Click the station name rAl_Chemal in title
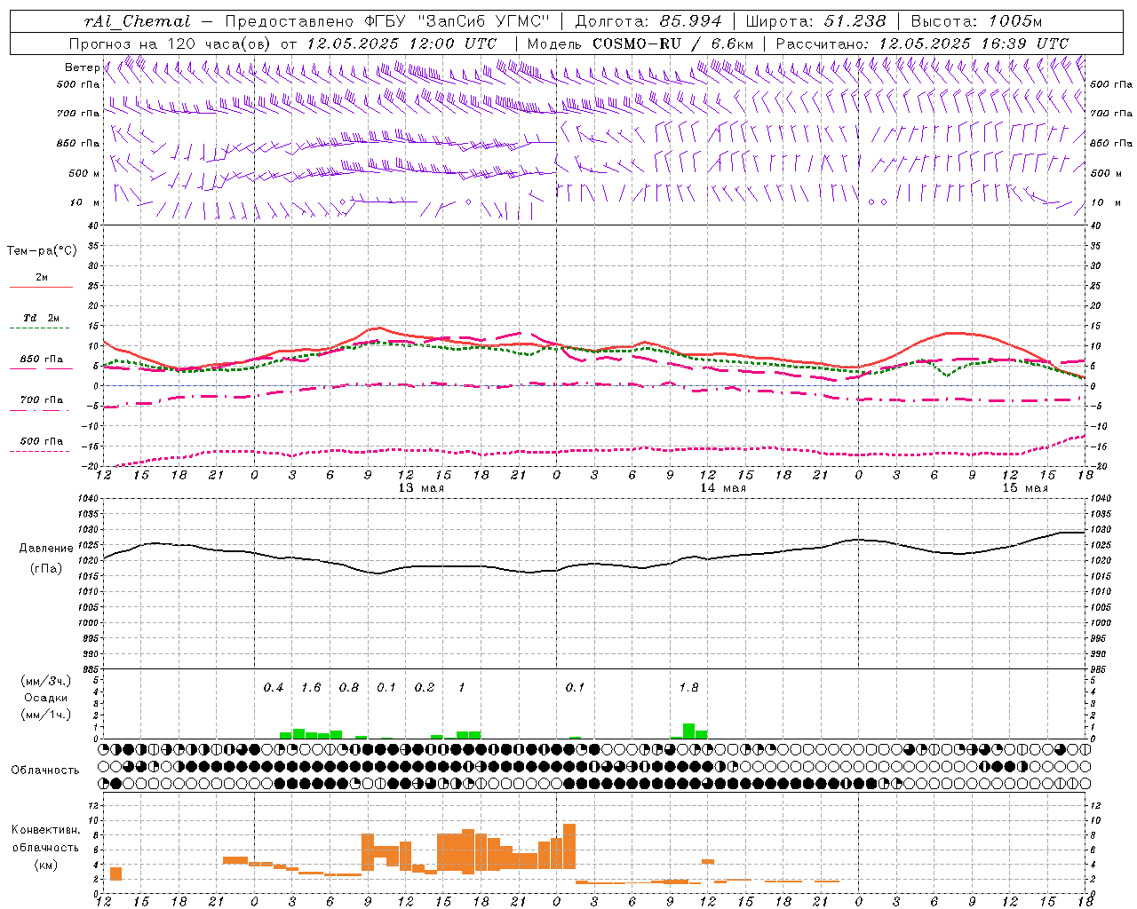This screenshot has height=909, width=1137. [x=137, y=21]
